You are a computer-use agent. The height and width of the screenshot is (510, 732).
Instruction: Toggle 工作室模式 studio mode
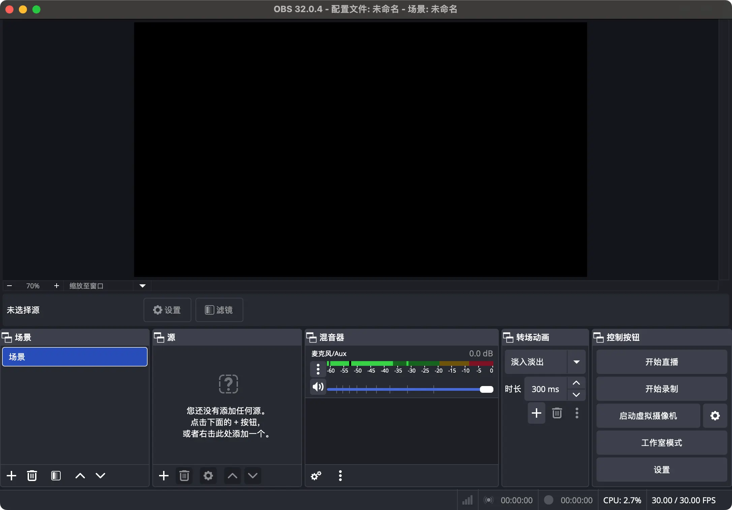(661, 443)
